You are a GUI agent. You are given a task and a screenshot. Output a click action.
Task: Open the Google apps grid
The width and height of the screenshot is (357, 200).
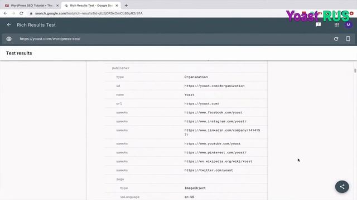(336, 24)
